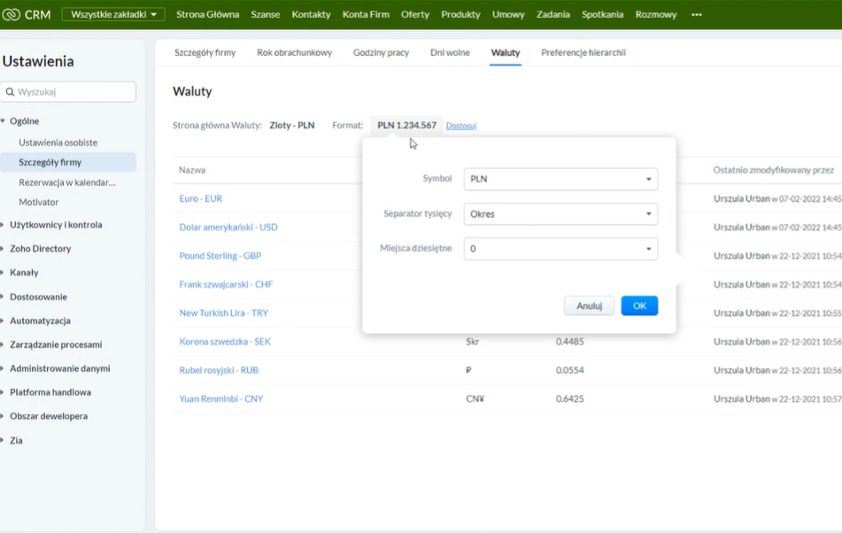The height and width of the screenshot is (533, 842).
Task: Open the Konta Firm module
Action: tap(366, 14)
